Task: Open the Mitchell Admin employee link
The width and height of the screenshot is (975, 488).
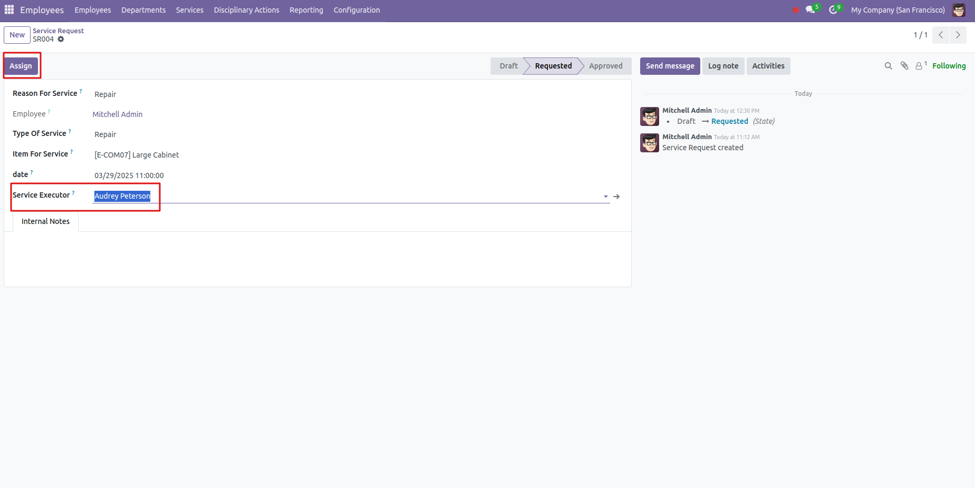Action: [118, 114]
